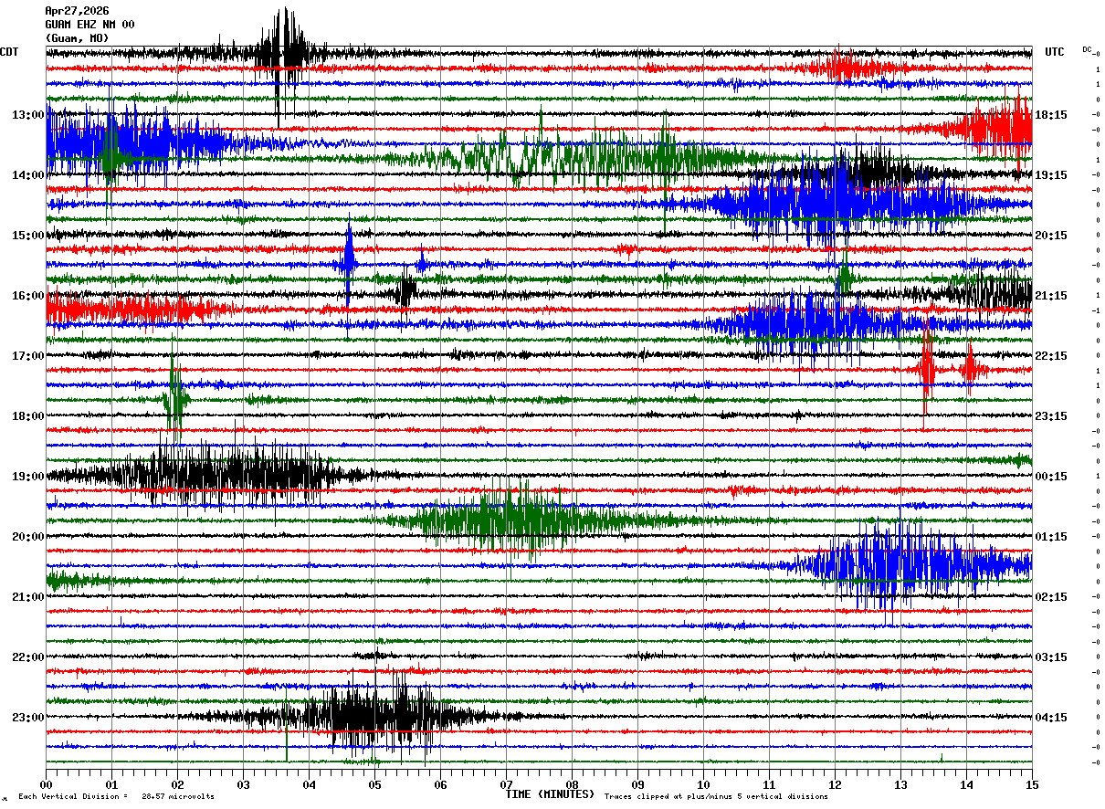Click the 20:15 UTC time label

pos(1051,236)
